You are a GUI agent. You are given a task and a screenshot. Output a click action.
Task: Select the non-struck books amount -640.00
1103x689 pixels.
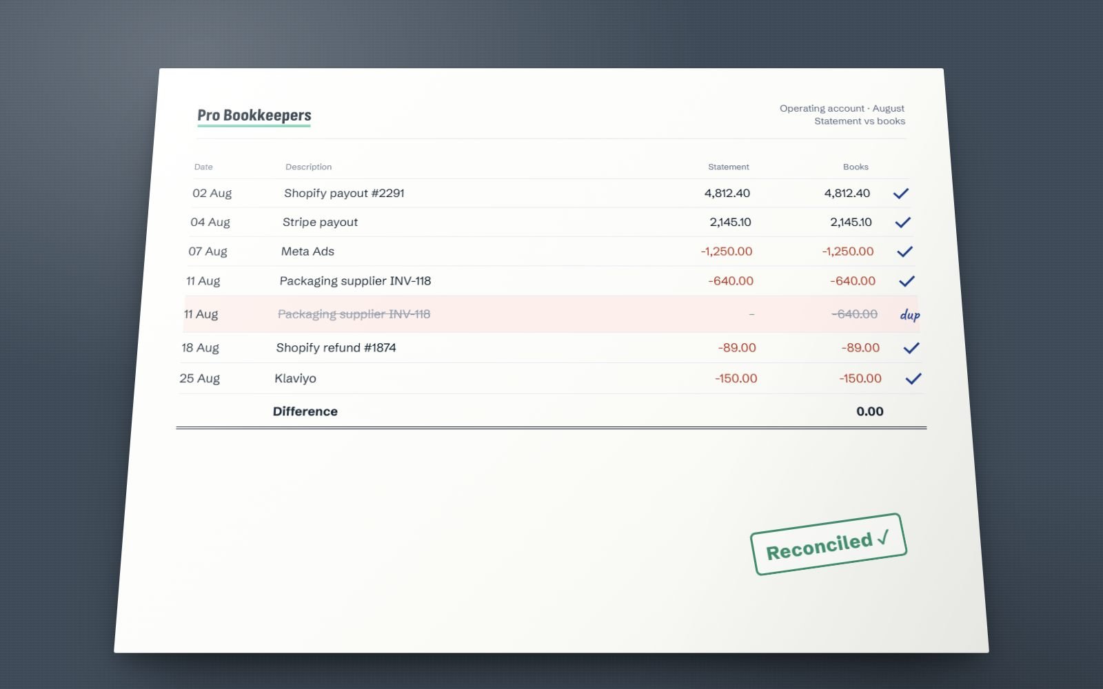853,281
